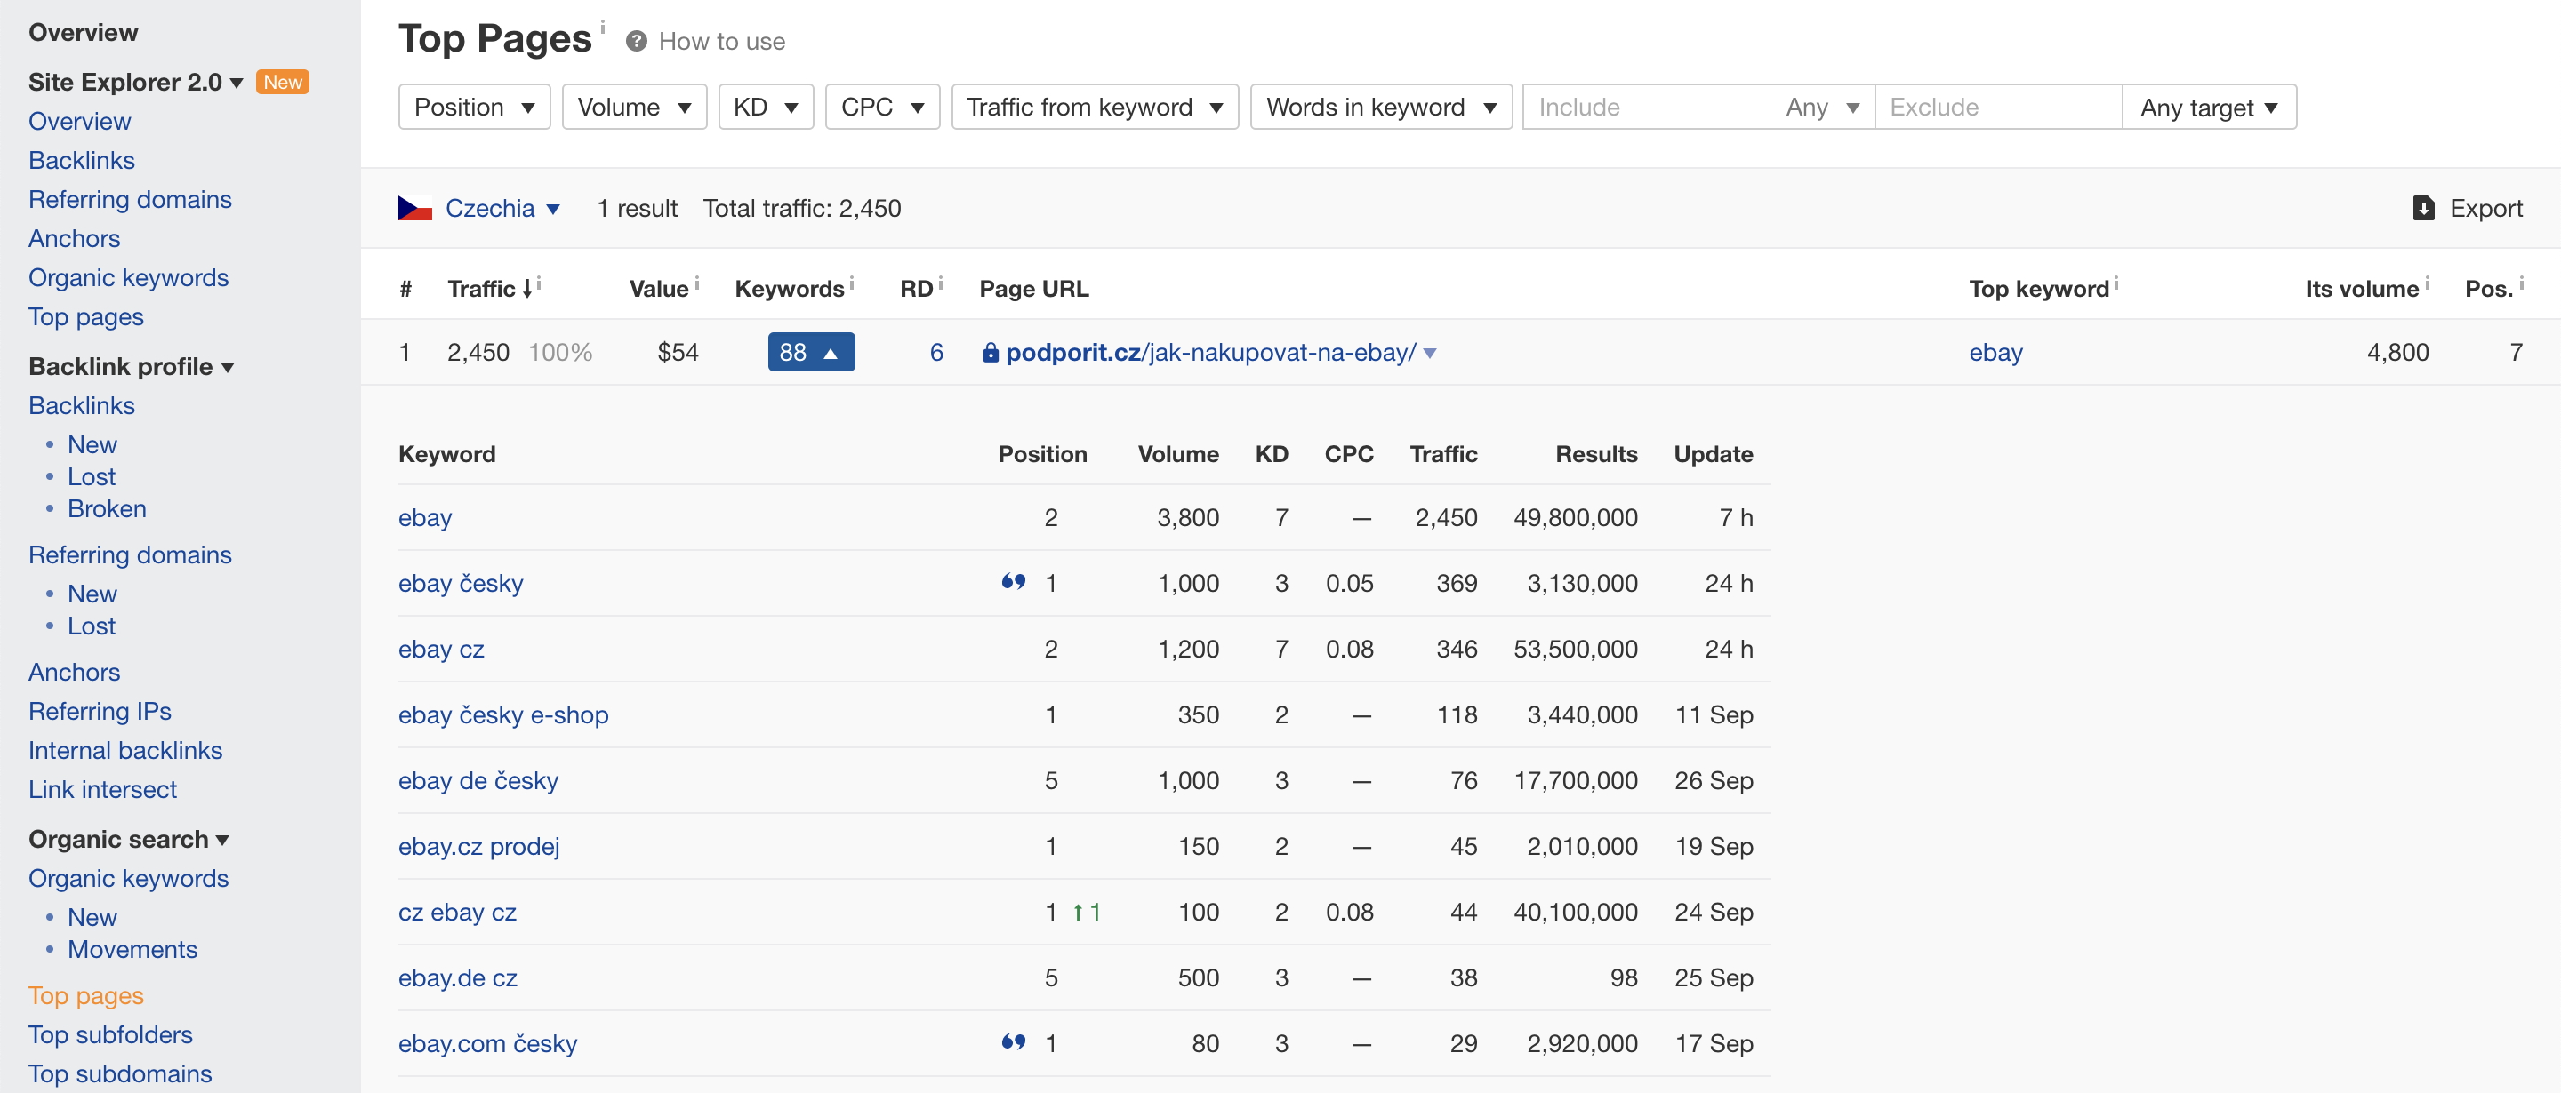This screenshot has height=1093, width=2561.
Task: Collapse the 88 keywords expander
Action: click(x=811, y=353)
